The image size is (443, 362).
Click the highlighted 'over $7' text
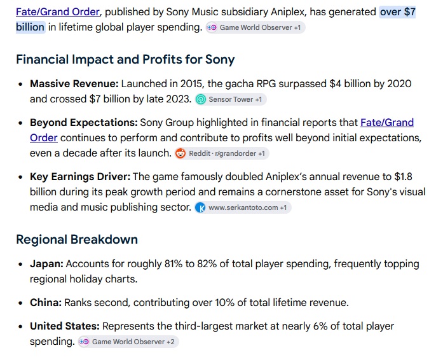click(x=397, y=12)
